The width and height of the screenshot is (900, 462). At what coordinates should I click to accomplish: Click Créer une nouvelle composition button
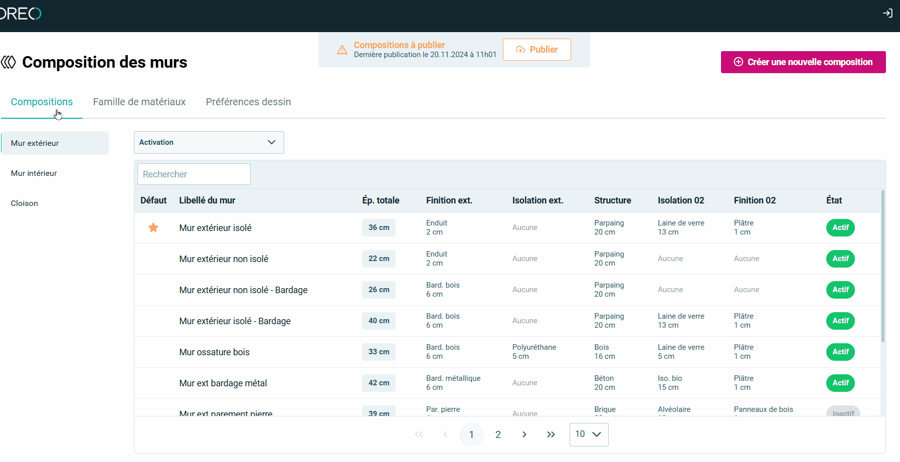[x=803, y=62]
